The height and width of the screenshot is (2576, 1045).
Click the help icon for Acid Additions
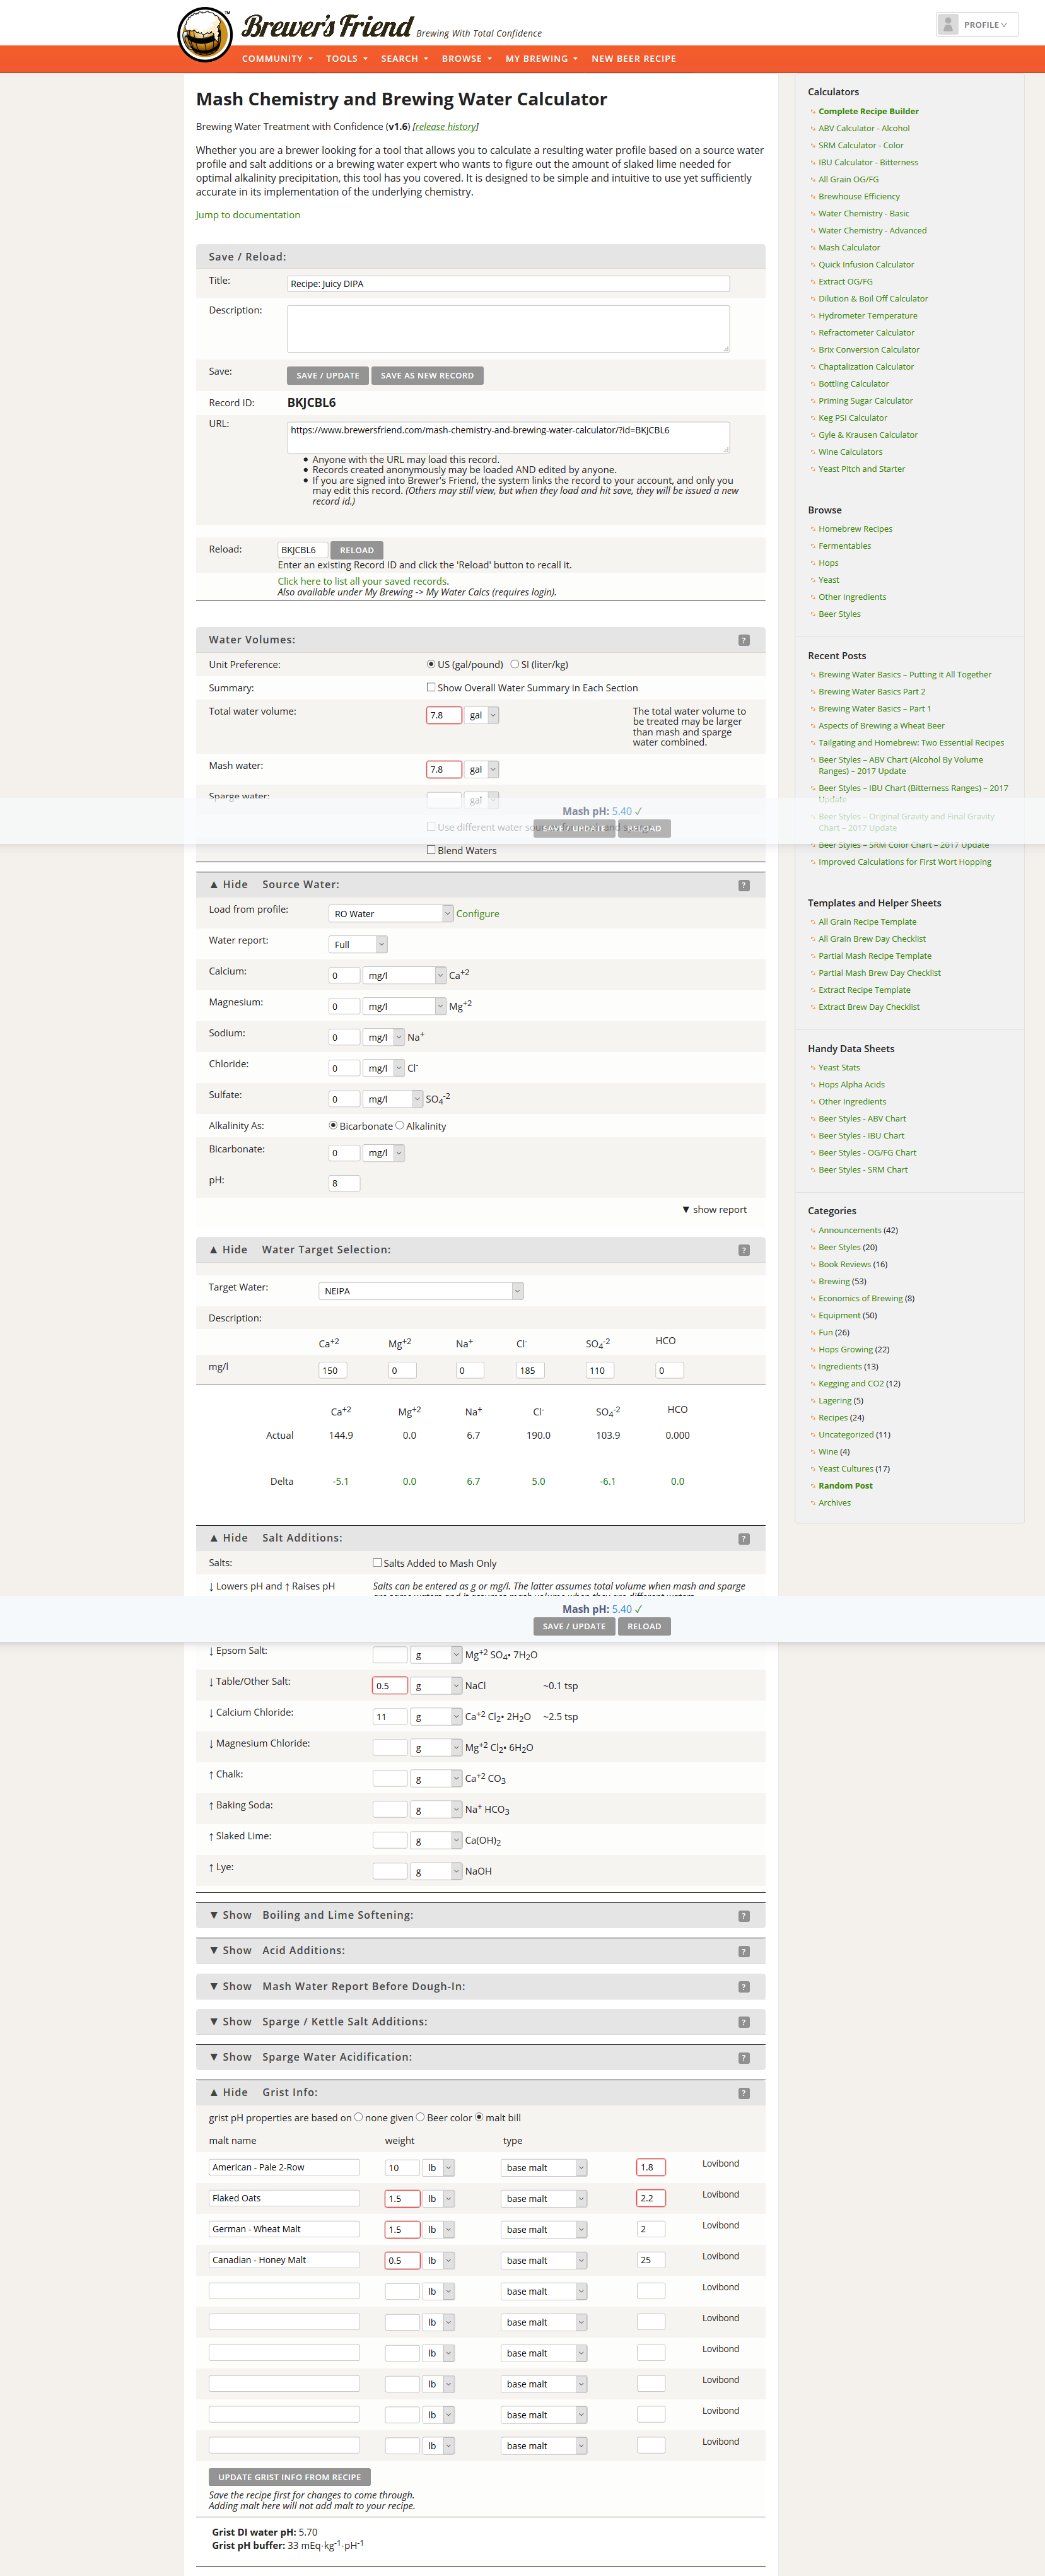(743, 1951)
